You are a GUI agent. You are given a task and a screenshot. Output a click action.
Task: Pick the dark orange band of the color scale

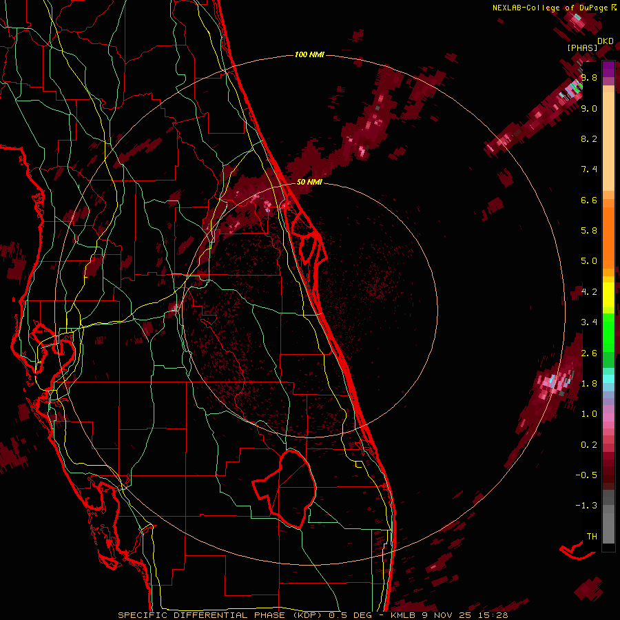[x=608, y=238]
